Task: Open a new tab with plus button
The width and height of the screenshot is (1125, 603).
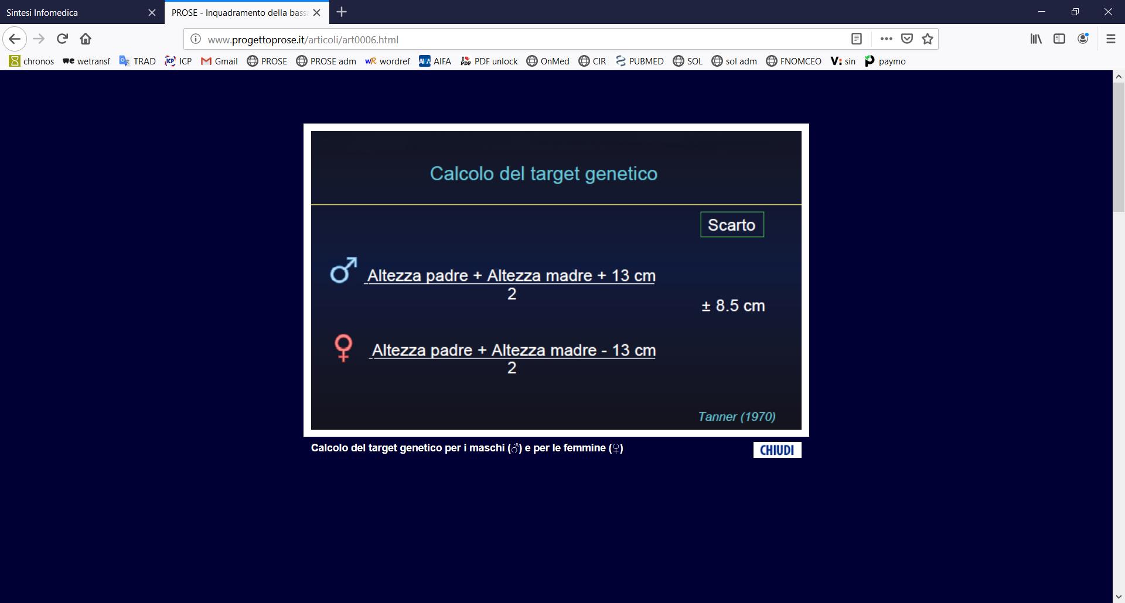Action: (x=342, y=12)
